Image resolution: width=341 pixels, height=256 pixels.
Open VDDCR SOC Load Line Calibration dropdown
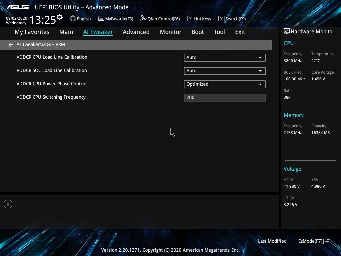(225, 71)
